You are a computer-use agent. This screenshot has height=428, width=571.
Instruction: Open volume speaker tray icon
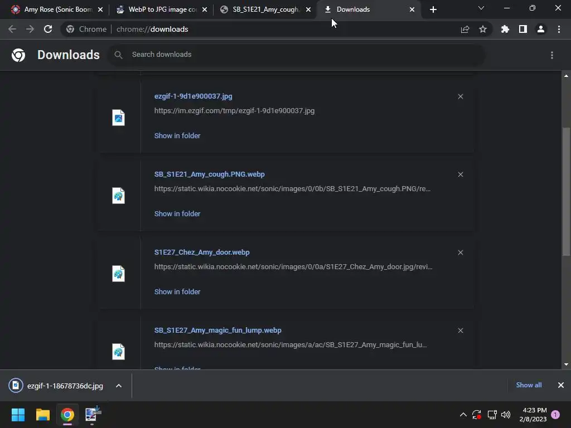pyautogui.click(x=506, y=415)
